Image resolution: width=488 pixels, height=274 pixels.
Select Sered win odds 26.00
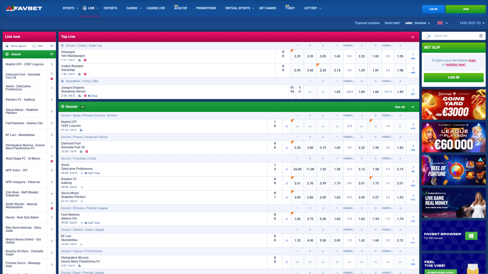click(297, 169)
